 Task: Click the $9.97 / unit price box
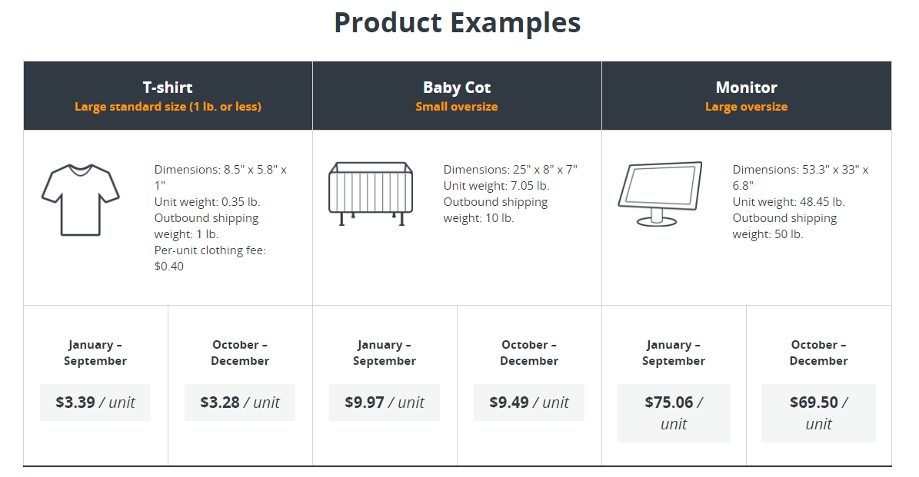[385, 402]
